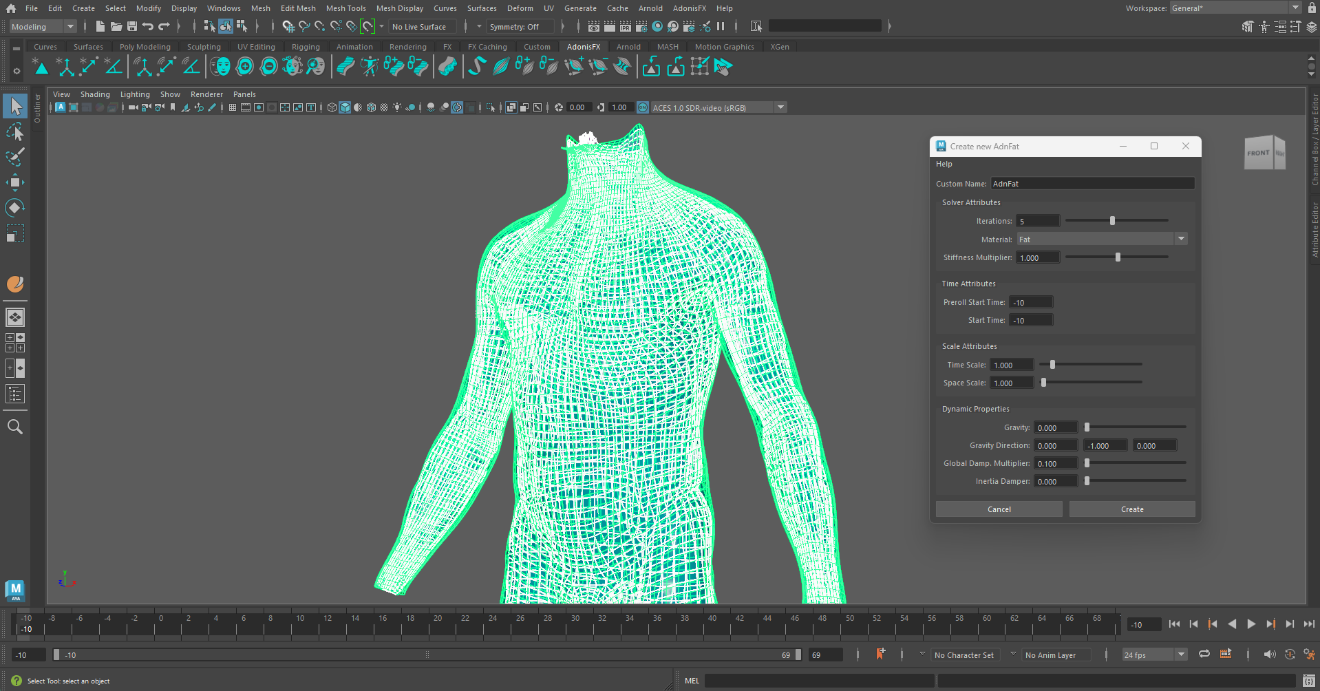Click the AdonisFX blue face icon on shelf
This screenshot has height=691, width=1320.
tap(220, 67)
